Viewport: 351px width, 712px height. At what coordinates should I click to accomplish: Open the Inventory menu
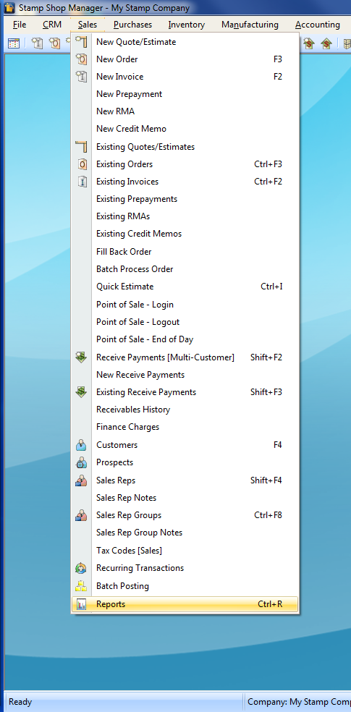tap(186, 25)
